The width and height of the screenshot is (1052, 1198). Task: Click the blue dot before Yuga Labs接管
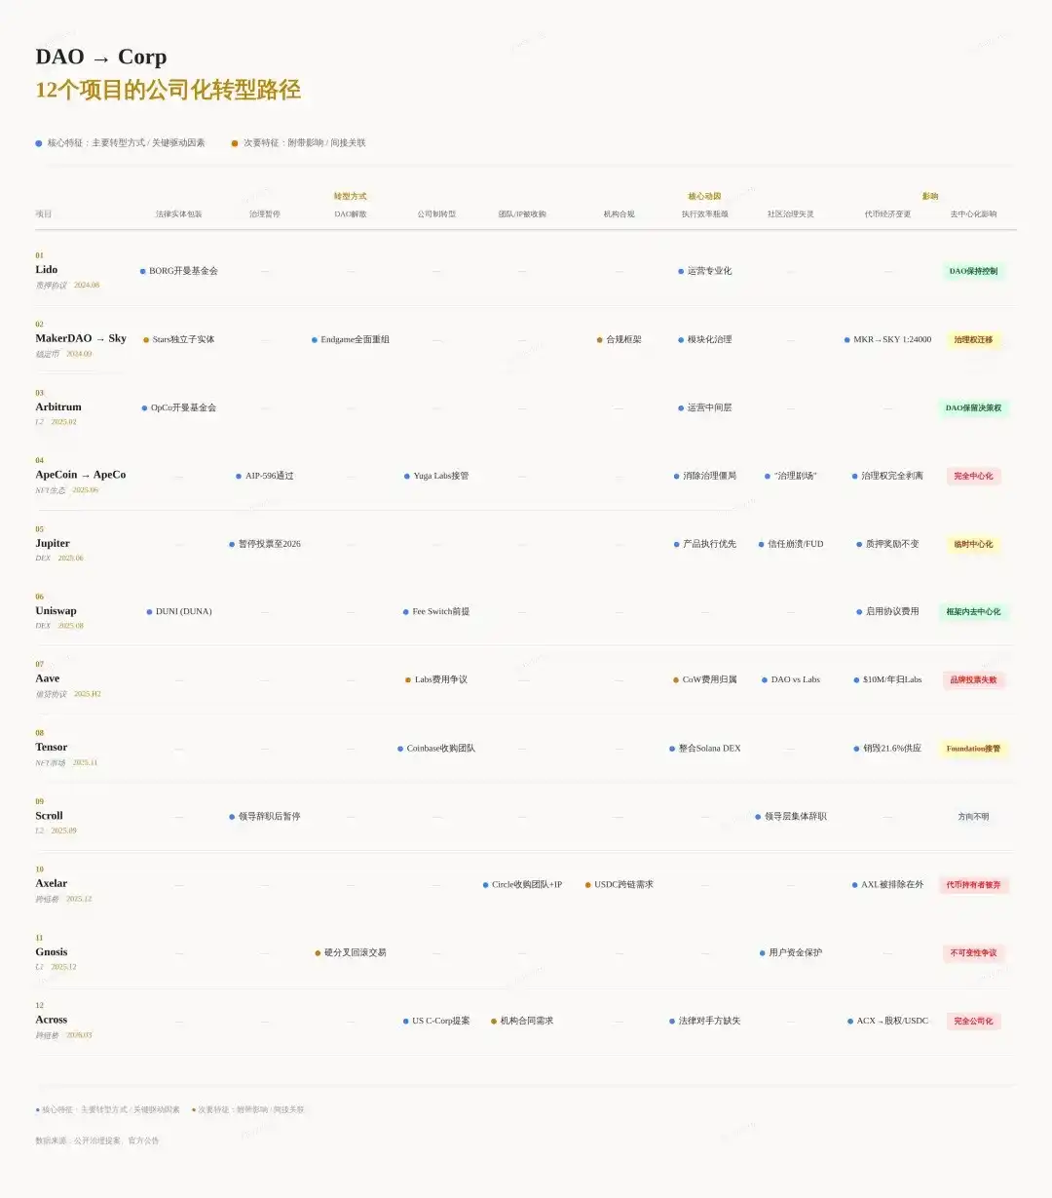click(407, 477)
